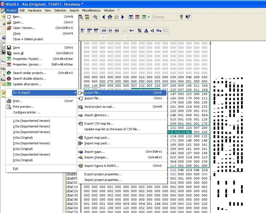Viewport: 266px width, 213px height.
Task: Click the green P project toolbar icon
Action: (x=144, y=17)
